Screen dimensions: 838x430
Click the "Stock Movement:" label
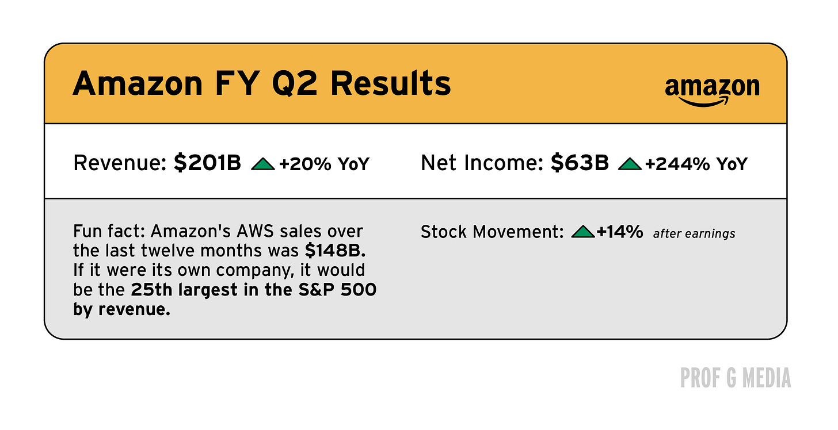coord(492,232)
